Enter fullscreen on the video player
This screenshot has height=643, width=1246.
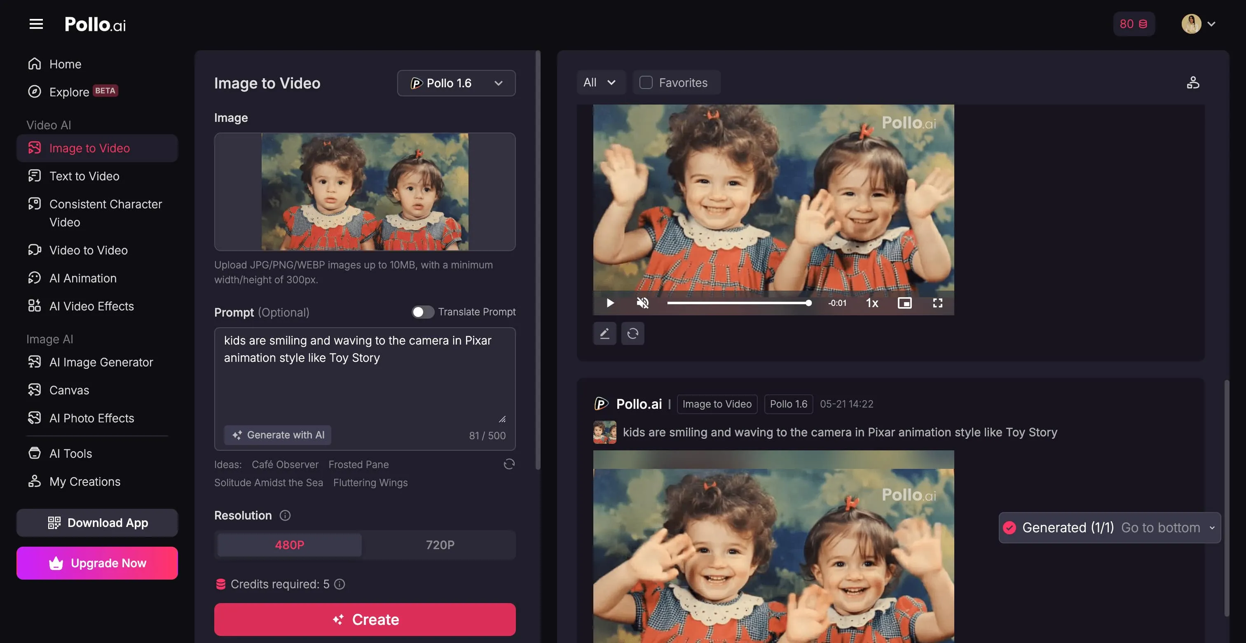tap(937, 303)
